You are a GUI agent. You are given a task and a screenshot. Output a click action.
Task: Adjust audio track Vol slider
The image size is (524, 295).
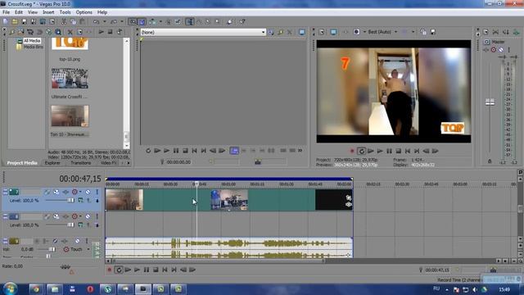[52, 249]
